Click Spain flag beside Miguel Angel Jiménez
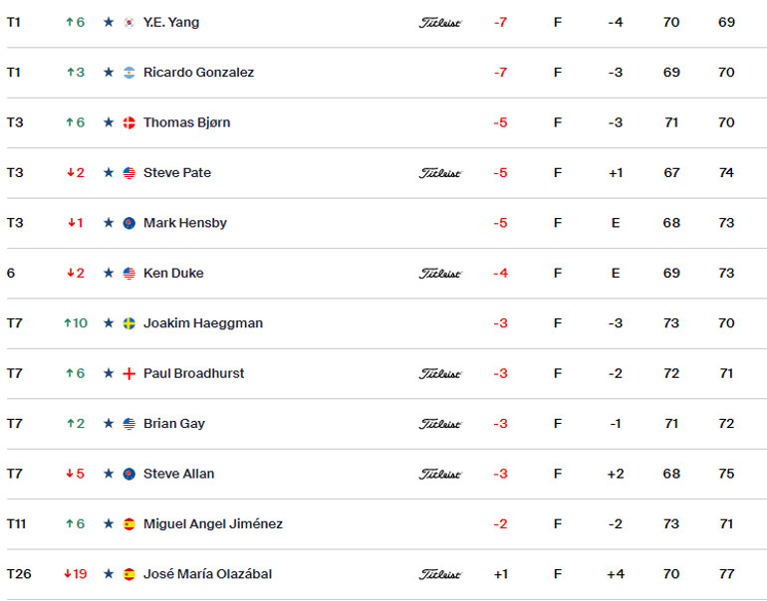767x601 pixels. coord(129,523)
